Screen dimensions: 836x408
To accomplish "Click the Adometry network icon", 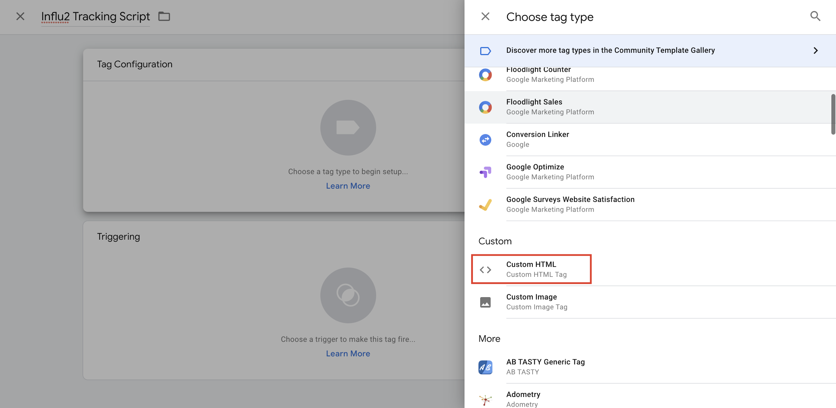I will tap(485, 399).
